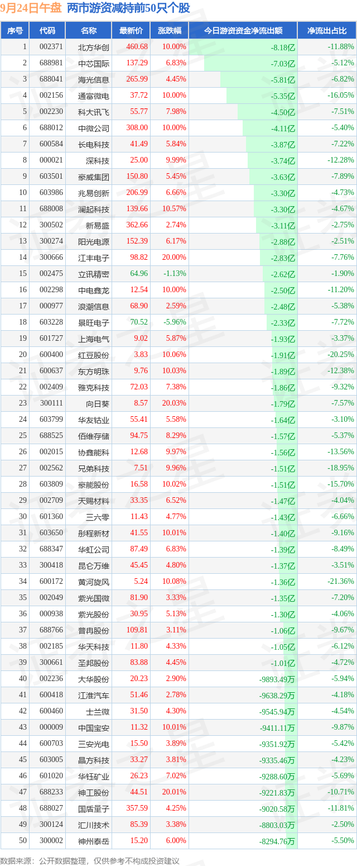
Task: Click price 16.58 of 豪能股份
Action: pyautogui.click(x=139, y=484)
